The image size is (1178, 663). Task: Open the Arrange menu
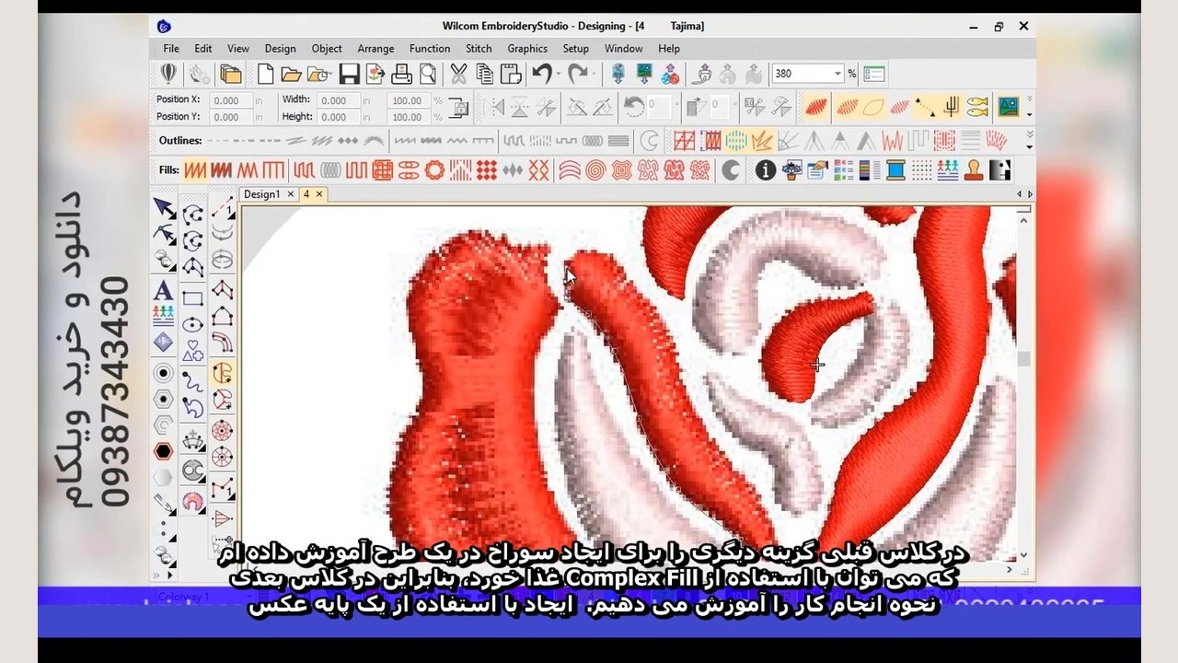pyautogui.click(x=375, y=49)
